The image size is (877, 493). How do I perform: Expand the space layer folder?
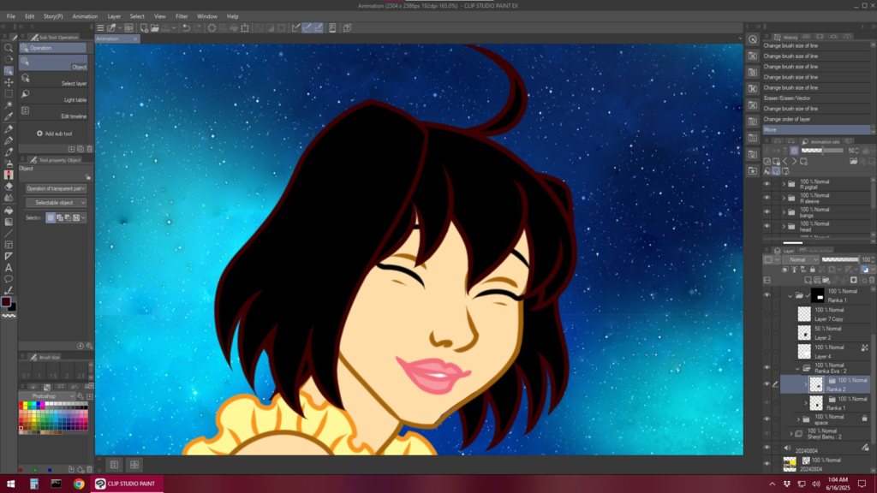click(x=798, y=419)
